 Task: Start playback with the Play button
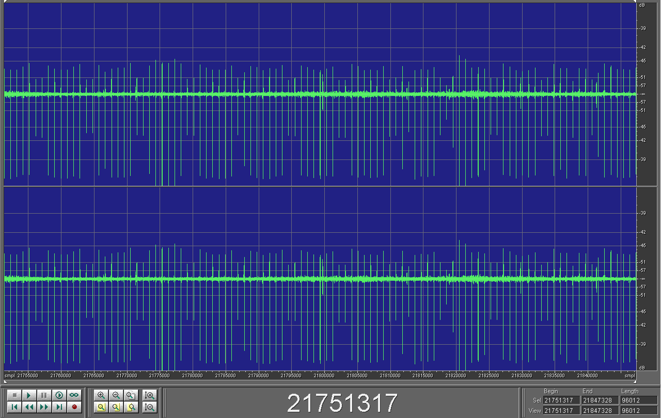tap(29, 395)
